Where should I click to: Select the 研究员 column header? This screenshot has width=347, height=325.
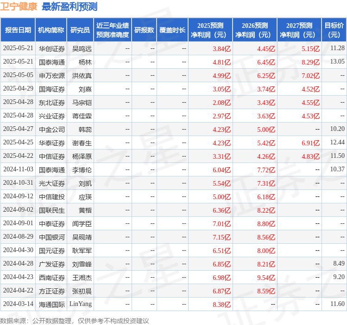[x=80, y=30]
